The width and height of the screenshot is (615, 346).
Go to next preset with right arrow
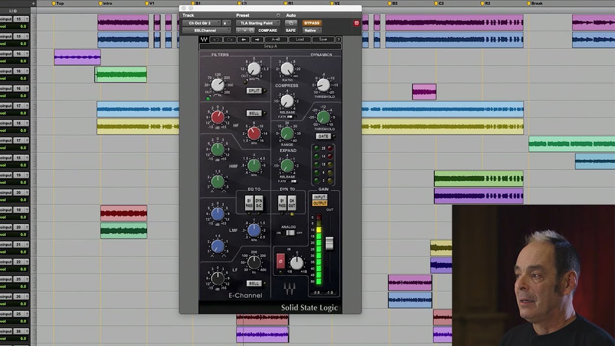tap(257, 39)
